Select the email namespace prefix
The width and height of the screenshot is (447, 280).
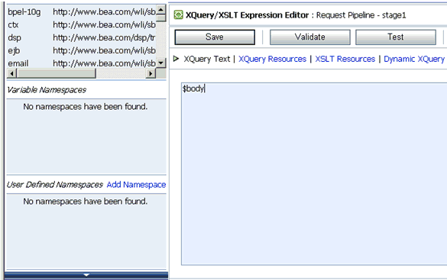click(x=18, y=63)
